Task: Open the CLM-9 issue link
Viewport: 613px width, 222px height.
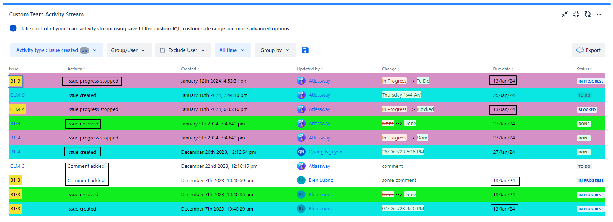Action: point(17,95)
